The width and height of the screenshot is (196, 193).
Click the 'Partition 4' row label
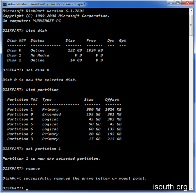[x=20, y=119]
